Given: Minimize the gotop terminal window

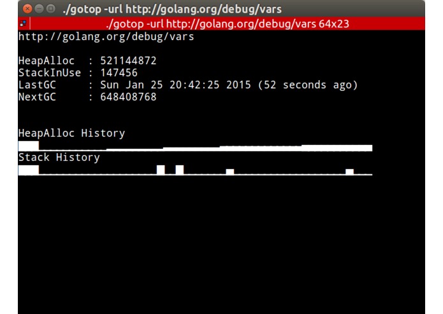Looking at the screenshot, I should [x=39, y=9].
